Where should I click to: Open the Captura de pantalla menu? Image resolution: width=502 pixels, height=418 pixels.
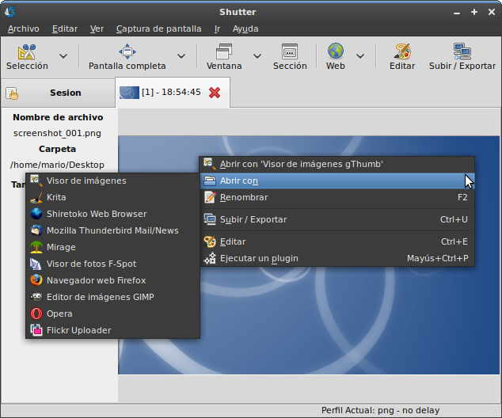coord(158,28)
